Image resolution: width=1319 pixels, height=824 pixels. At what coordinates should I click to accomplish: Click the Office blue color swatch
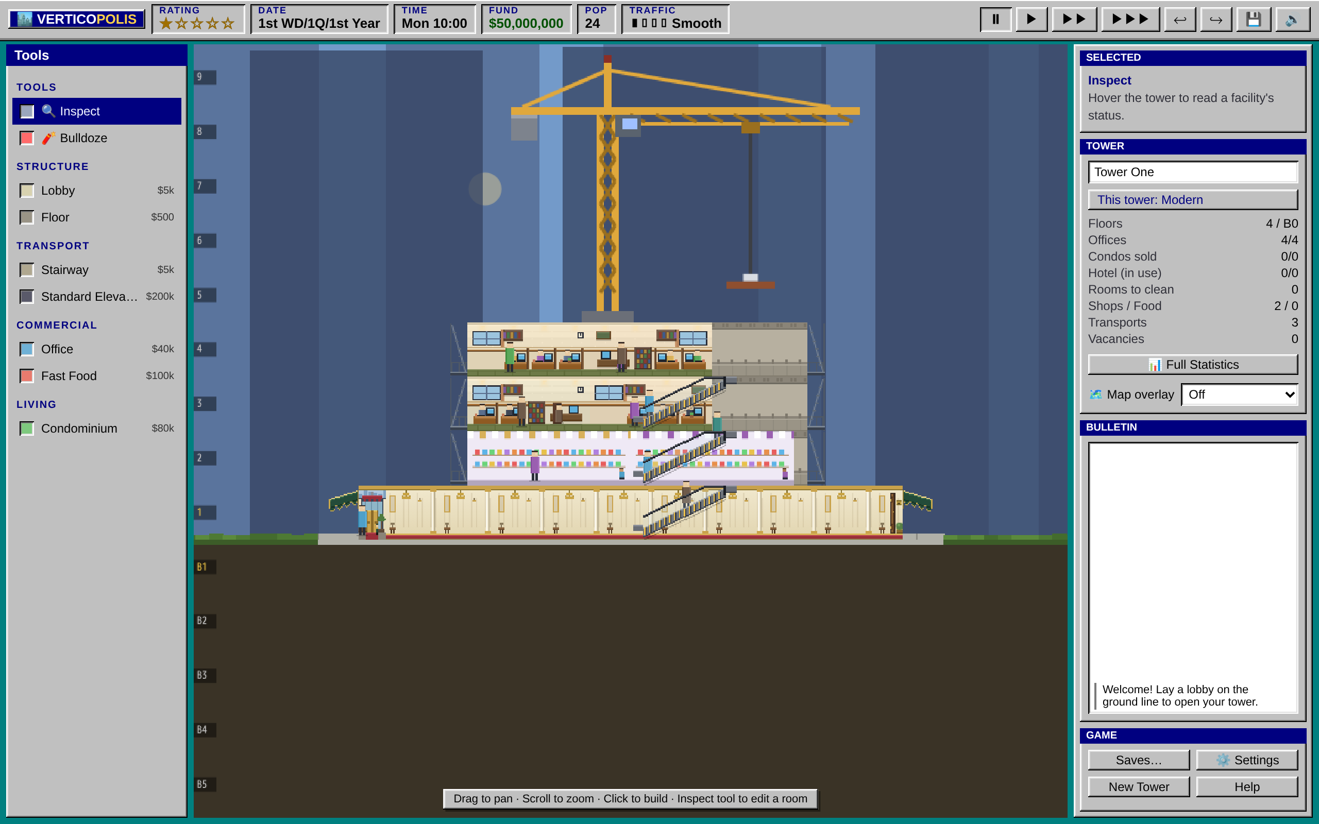[27, 349]
